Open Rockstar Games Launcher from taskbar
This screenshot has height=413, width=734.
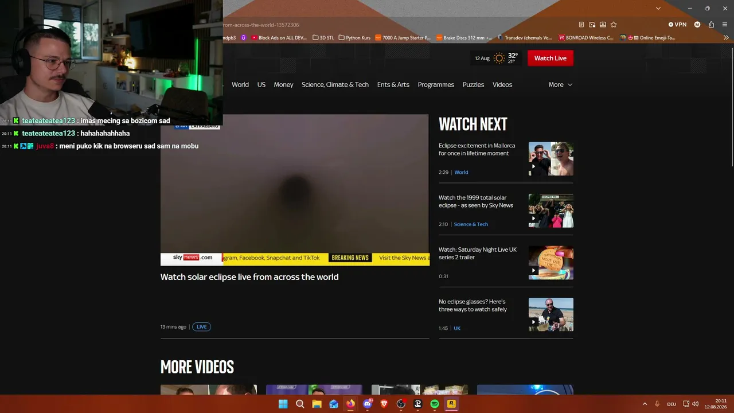452,404
